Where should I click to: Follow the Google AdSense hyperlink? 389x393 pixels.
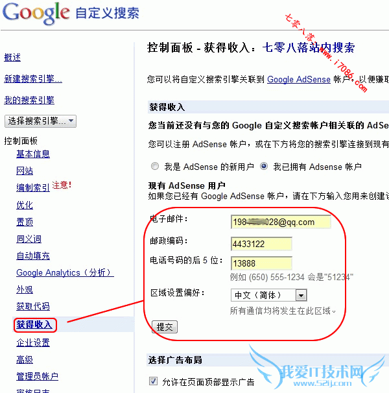click(299, 80)
